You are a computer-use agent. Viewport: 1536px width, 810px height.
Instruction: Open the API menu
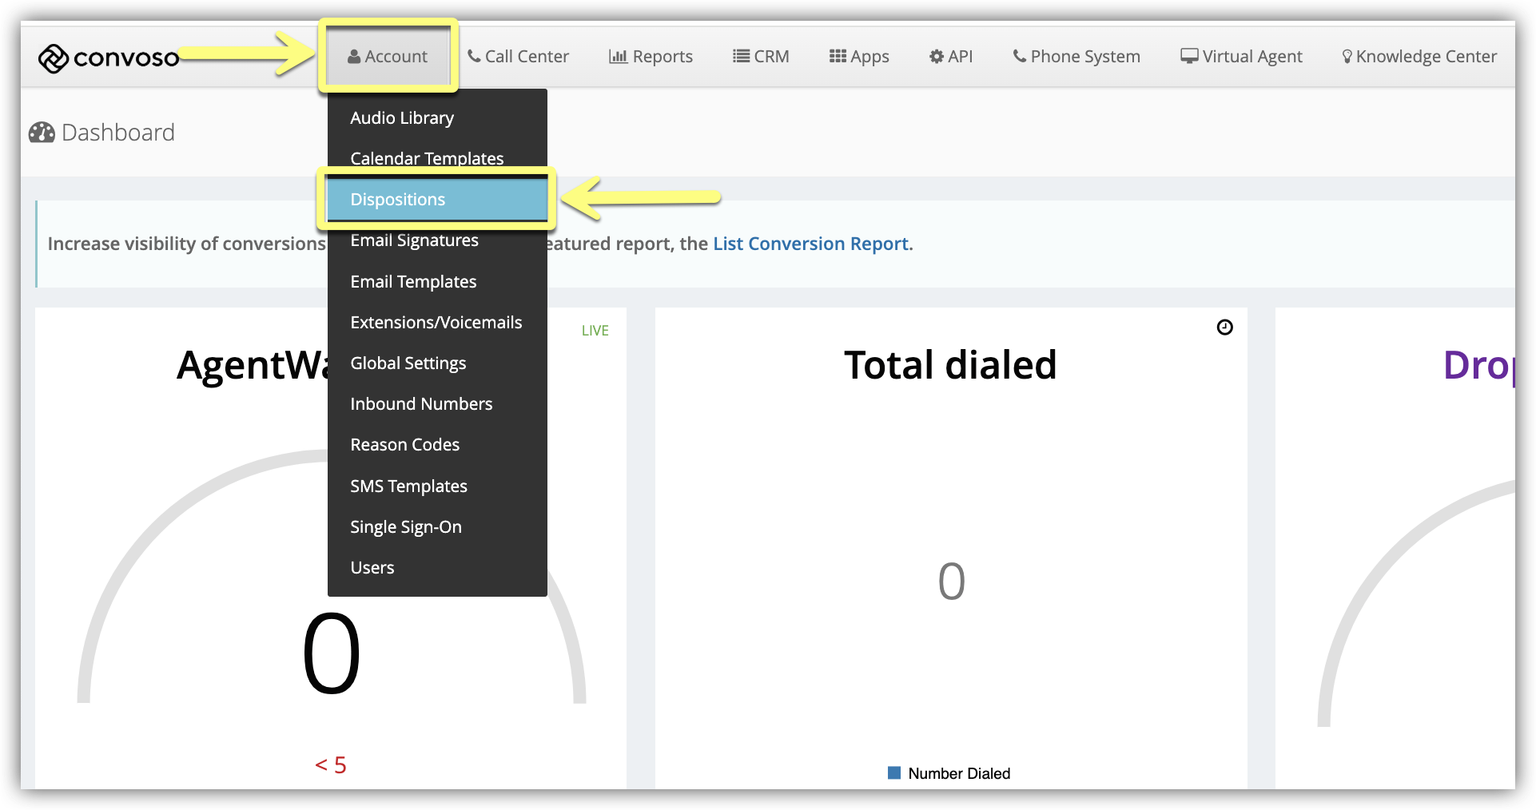click(951, 56)
